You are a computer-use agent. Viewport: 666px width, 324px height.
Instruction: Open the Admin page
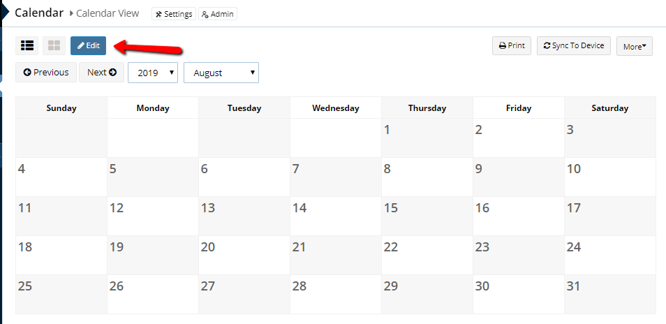pyautogui.click(x=218, y=14)
